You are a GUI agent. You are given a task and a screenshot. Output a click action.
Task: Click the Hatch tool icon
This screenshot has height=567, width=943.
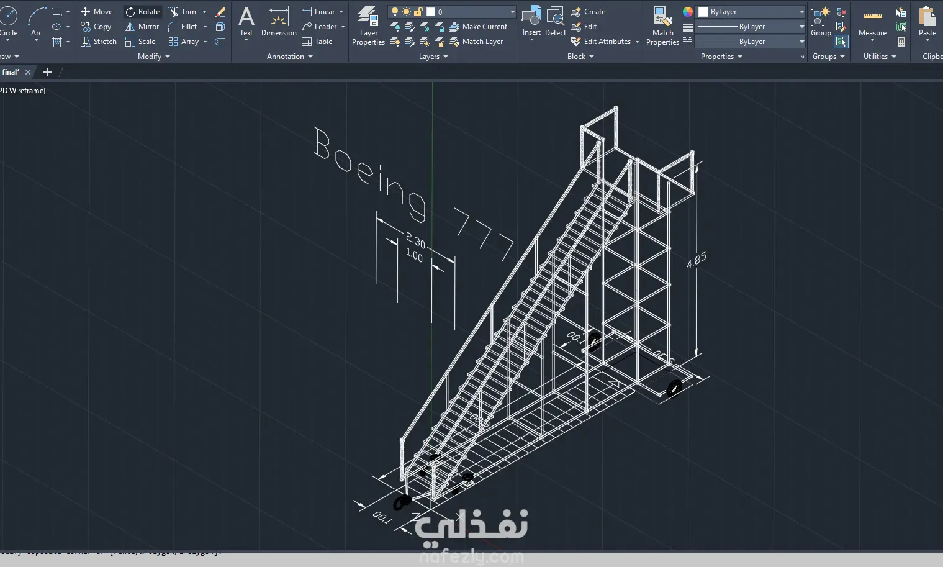[x=57, y=42]
